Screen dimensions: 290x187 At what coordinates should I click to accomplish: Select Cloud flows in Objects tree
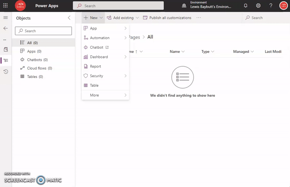[39, 68]
